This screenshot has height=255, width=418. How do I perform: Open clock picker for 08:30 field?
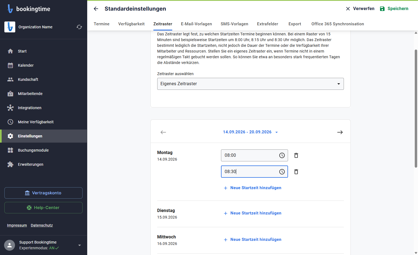point(282,172)
